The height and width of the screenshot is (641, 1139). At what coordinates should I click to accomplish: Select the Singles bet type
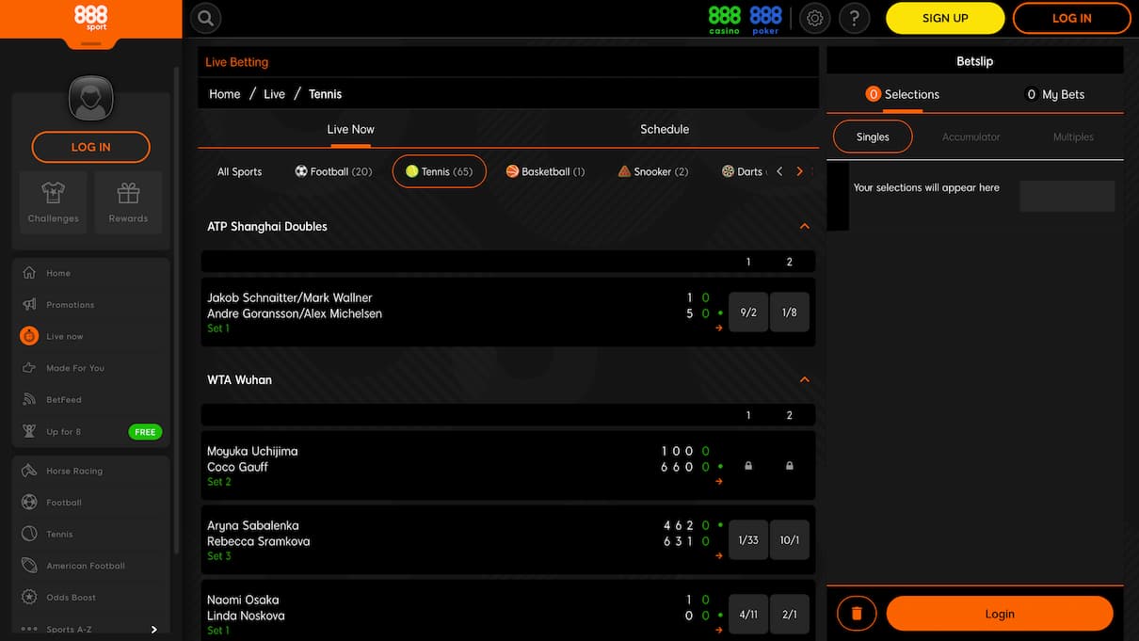pos(873,136)
